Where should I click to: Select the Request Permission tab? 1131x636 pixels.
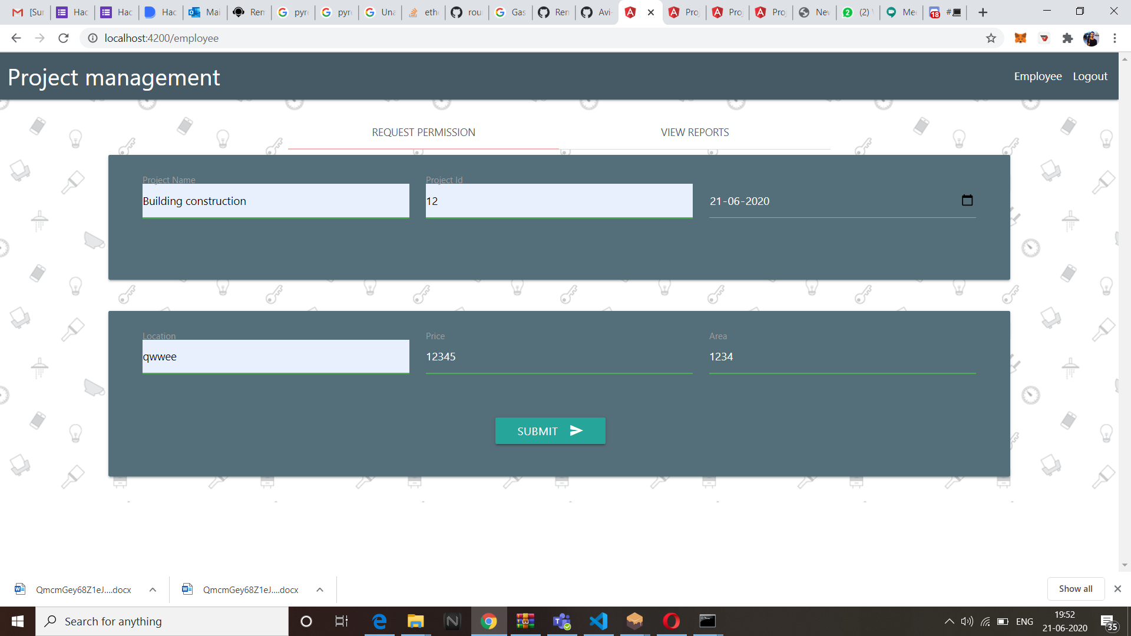[423, 132]
